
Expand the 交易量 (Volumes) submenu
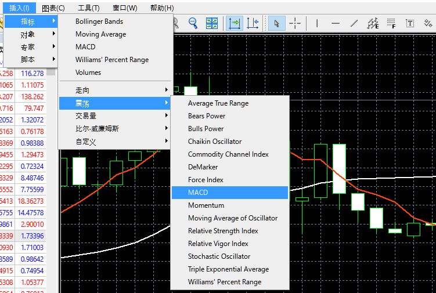[114, 116]
